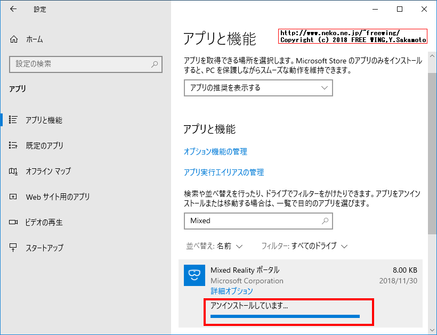This screenshot has width=437, height=335.
Task: Open the アプリの推奨を表示する dropdown
Action: (x=258, y=87)
